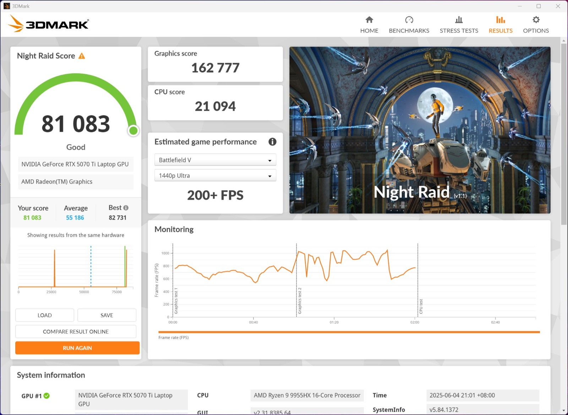Click the CPU score value 21 094
The width and height of the screenshot is (568, 415).
click(215, 106)
